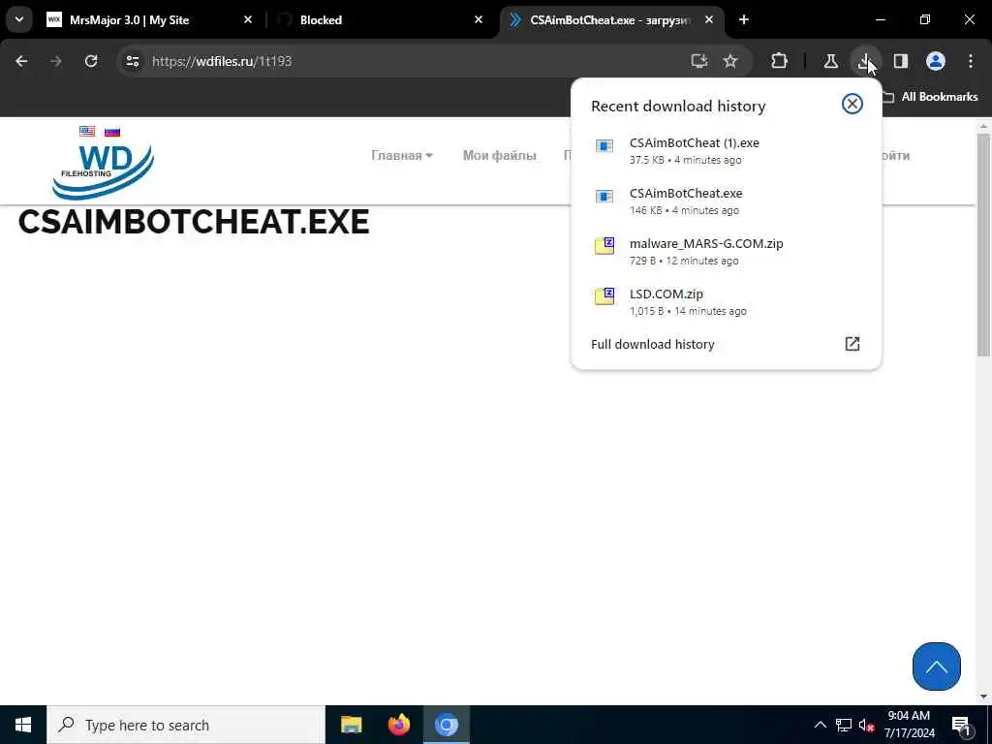Open Firefox from the taskbar
Image resolution: width=992 pixels, height=744 pixels.
(398, 725)
